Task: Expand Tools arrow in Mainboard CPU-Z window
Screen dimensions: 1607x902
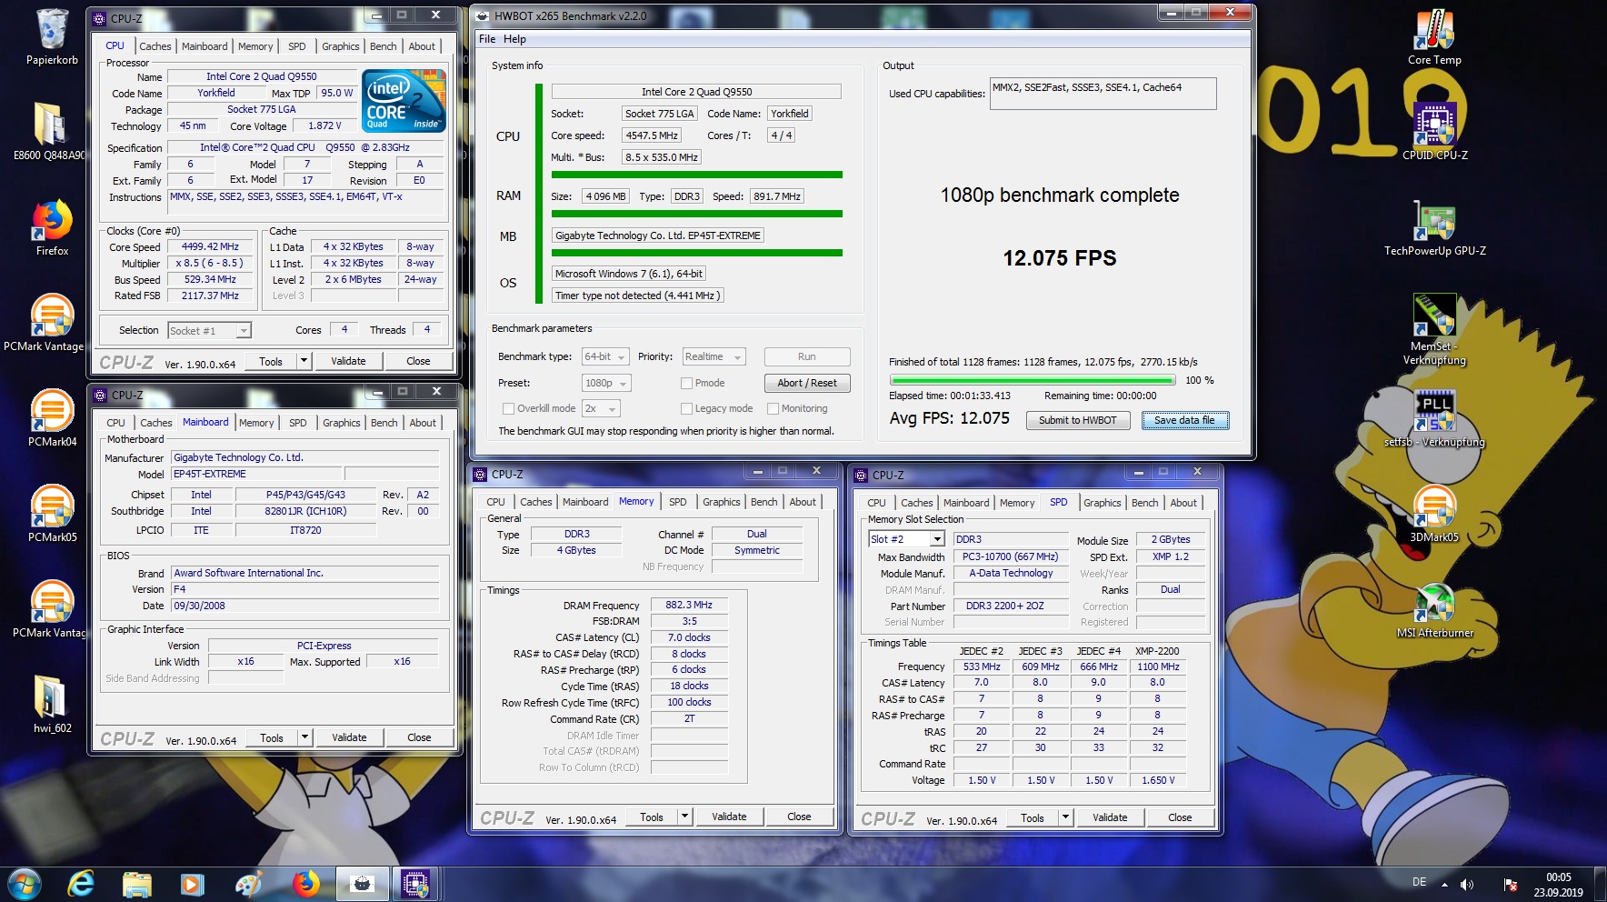Action: tap(305, 737)
